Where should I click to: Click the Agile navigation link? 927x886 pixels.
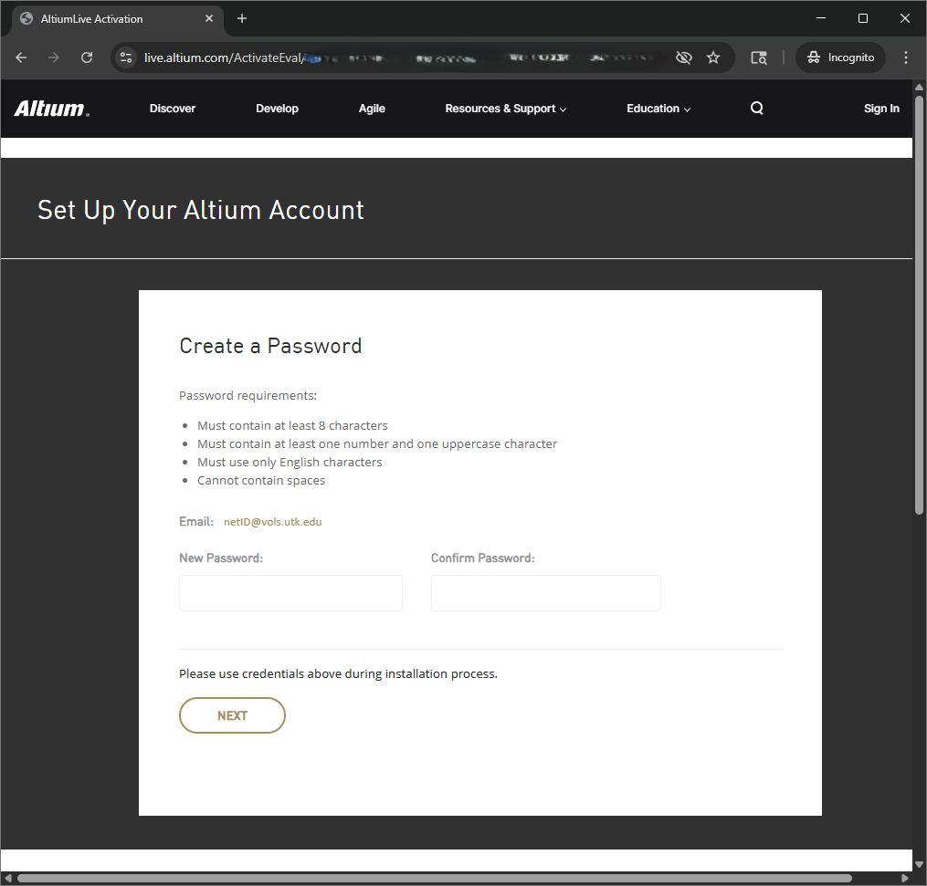(372, 109)
